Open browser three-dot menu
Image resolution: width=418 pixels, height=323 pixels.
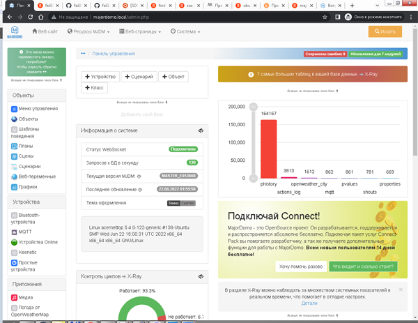click(x=410, y=17)
